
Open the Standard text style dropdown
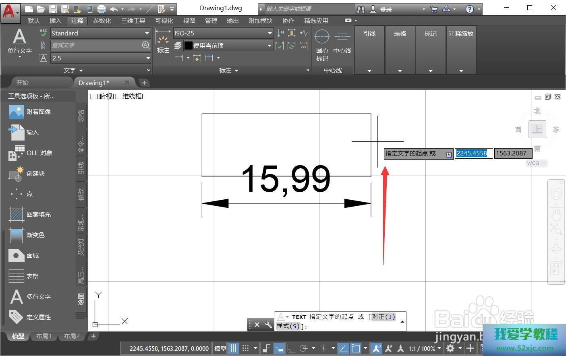pos(147,33)
